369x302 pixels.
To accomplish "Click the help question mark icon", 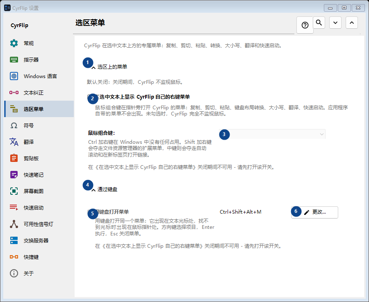I will click(x=305, y=25).
